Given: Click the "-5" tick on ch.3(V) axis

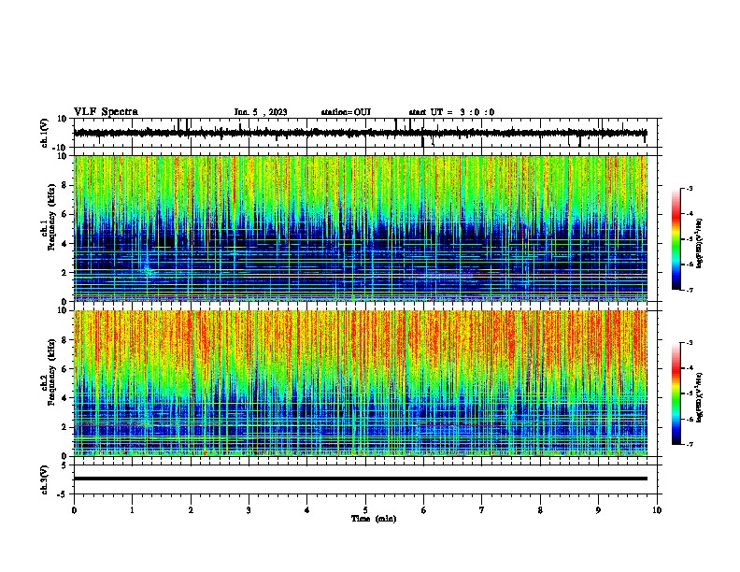Looking at the screenshot, I should coord(63,494).
